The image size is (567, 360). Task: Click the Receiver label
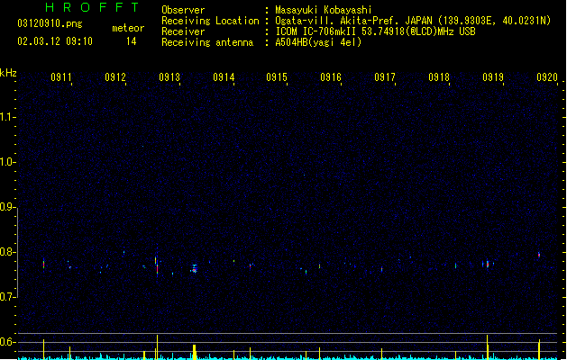(x=183, y=31)
